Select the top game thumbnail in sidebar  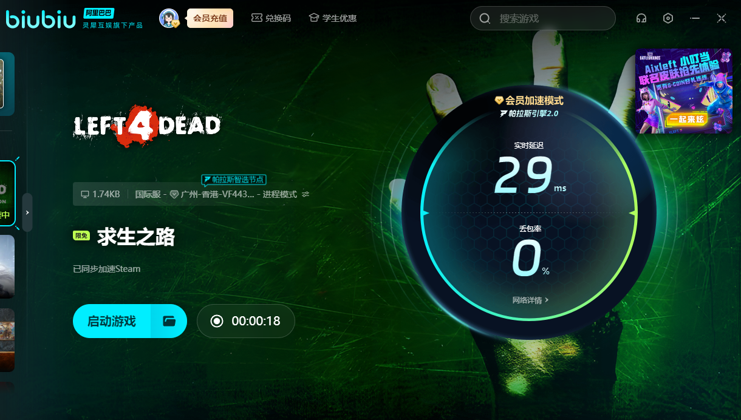click(x=7, y=84)
